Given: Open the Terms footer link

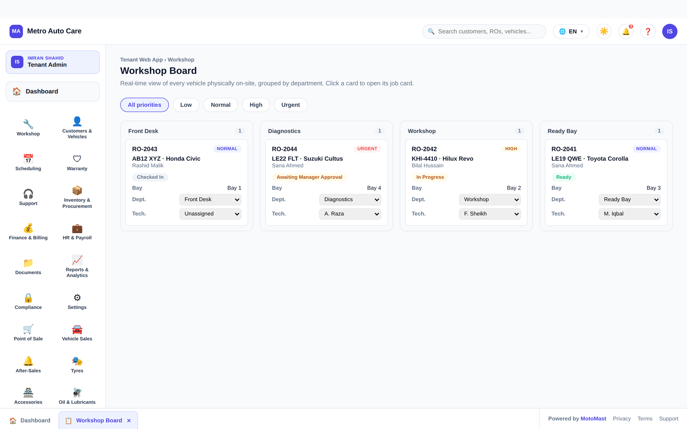Looking at the screenshot, I should (x=645, y=419).
